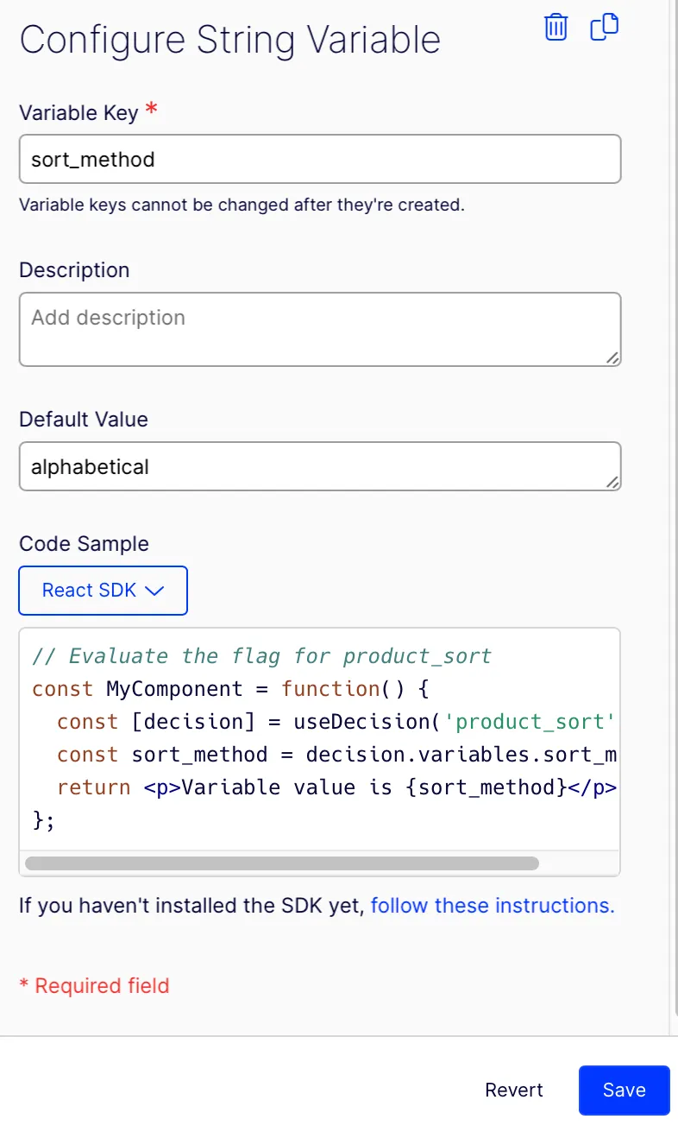Image resolution: width=678 pixels, height=1138 pixels.
Task: Focus the Variable Key input field
Action: [x=320, y=159]
